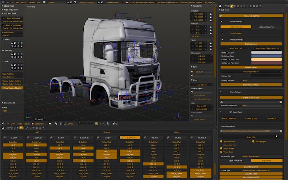
Task: Collapse the Transform panel in viewport sidebar
Action: [x=196, y=6]
